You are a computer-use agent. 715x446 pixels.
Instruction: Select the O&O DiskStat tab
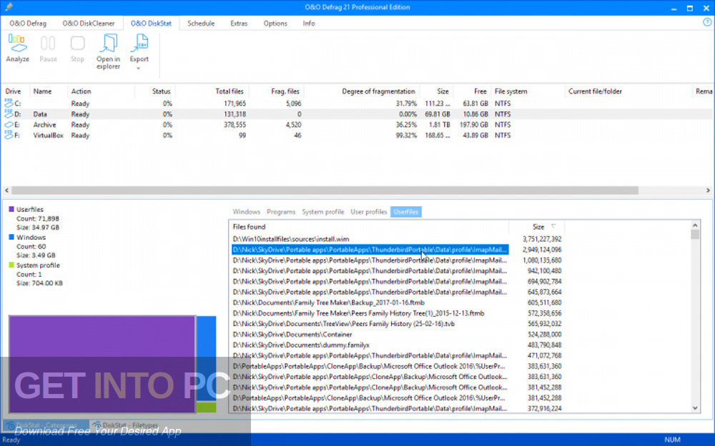coord(151,24)
